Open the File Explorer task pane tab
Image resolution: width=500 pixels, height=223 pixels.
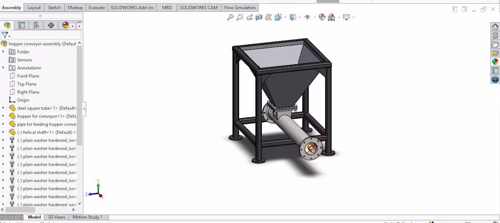[x=495, y=44]
